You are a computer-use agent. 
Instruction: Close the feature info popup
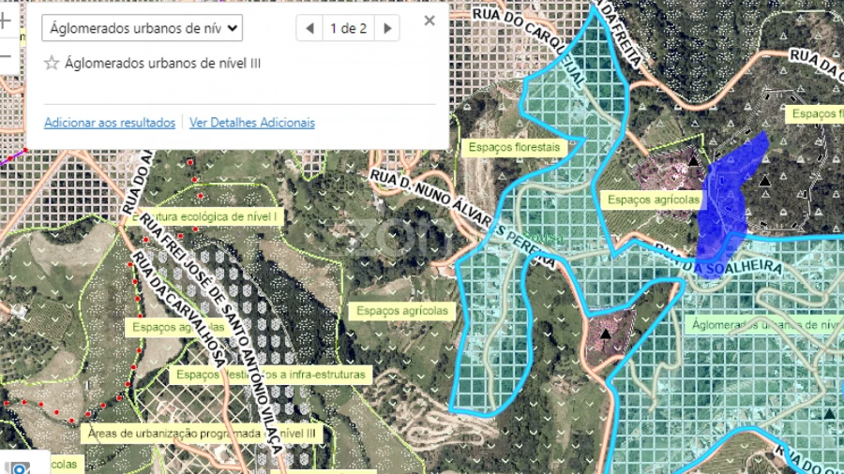[430, 21]
